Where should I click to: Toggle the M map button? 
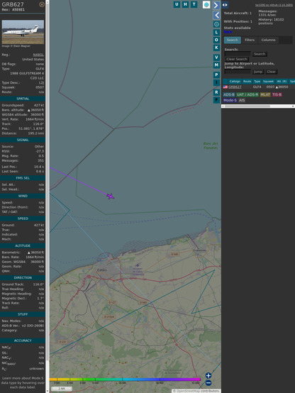pos(216,65)
